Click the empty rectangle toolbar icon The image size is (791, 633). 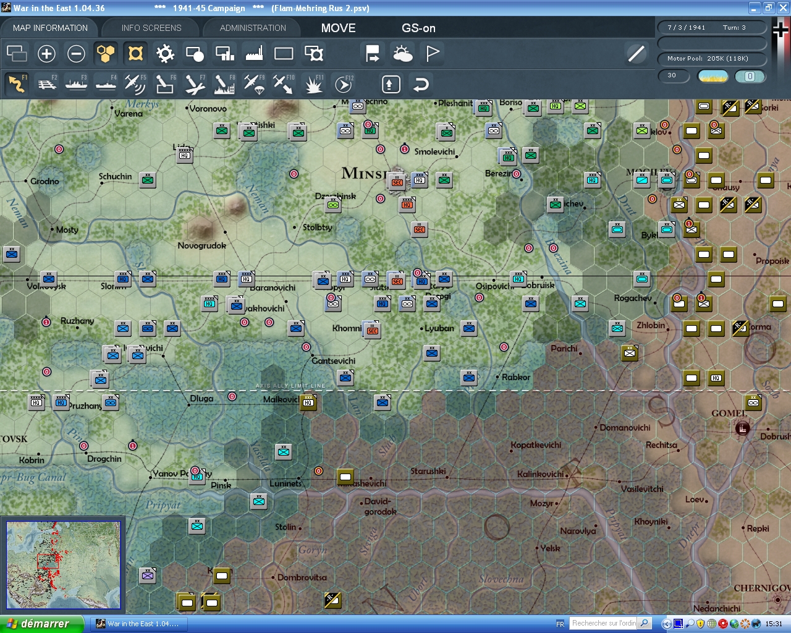point(284,54)
